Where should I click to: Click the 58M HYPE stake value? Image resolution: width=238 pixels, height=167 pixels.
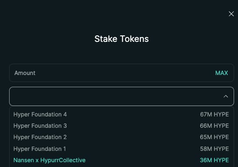tap(215, 149)
